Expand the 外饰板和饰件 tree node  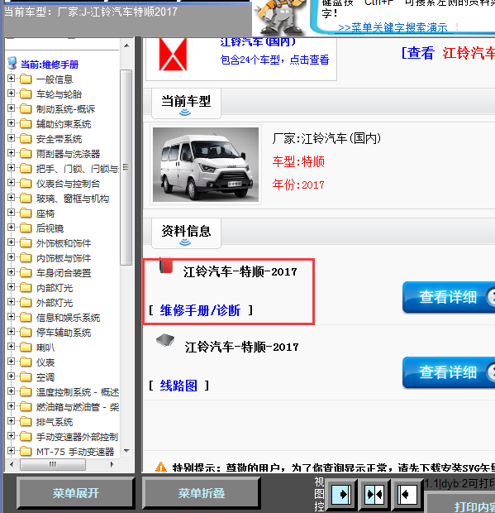[11, 242]
